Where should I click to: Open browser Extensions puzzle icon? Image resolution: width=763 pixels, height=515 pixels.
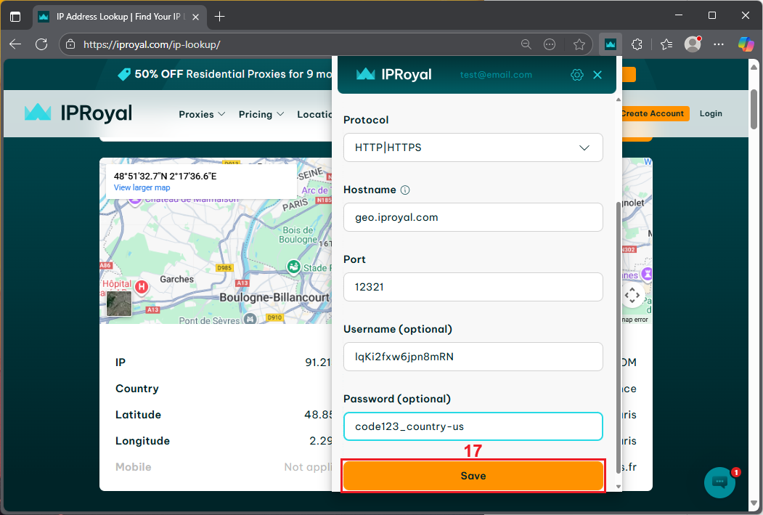tap(637, 44)
